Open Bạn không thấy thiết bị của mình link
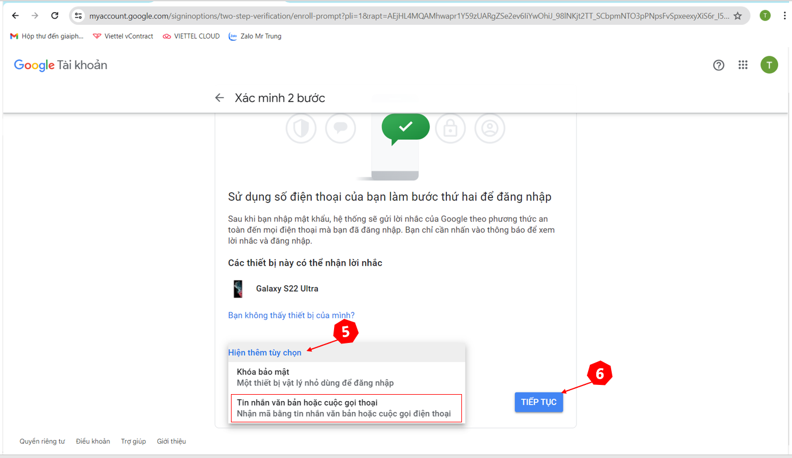This screenshot has width=792, height=458. pos(290,315)
